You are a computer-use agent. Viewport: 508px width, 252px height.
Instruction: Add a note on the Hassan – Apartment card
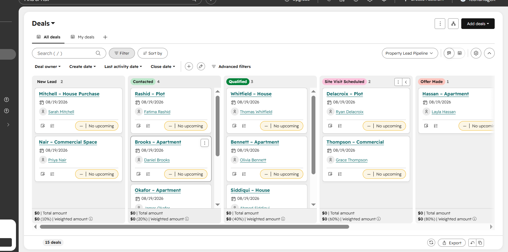(x=426, y=126)
